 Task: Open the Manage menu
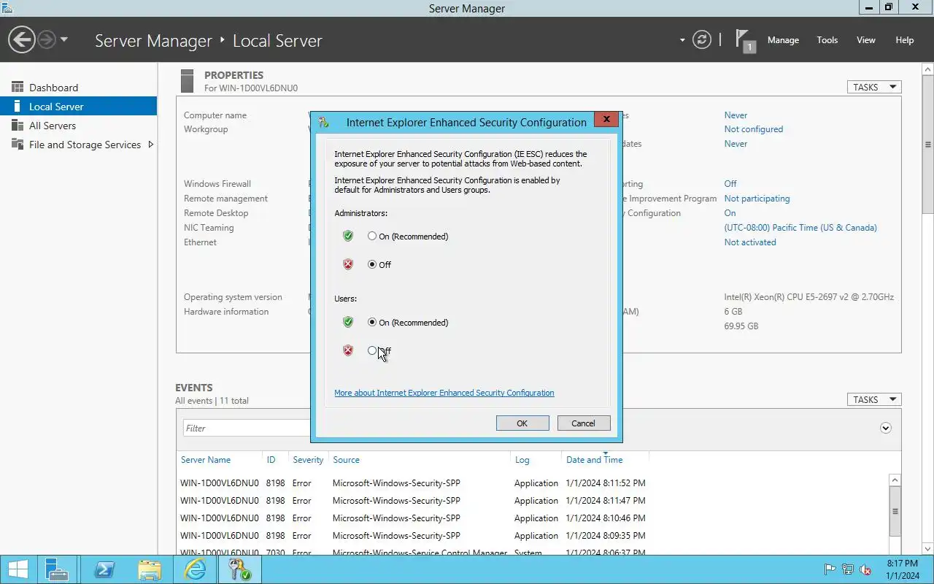783,40
